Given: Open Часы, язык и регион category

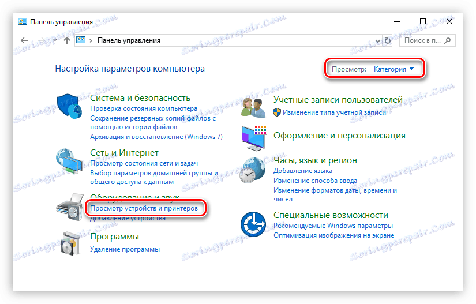Looking at the screenshot, I should tap(315, 160).
